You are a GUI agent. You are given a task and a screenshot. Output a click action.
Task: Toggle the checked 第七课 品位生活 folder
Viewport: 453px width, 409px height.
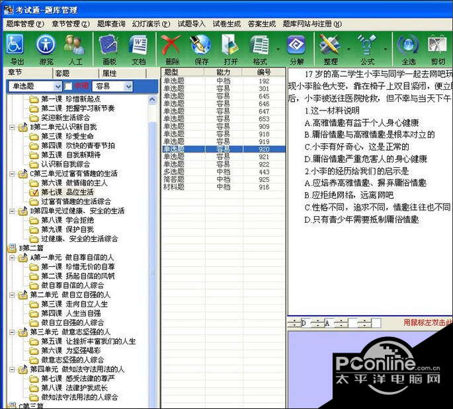point(34,192)
